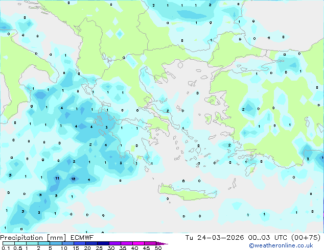Click the 2–5 mm legend swatch

[x=44, y=243]
